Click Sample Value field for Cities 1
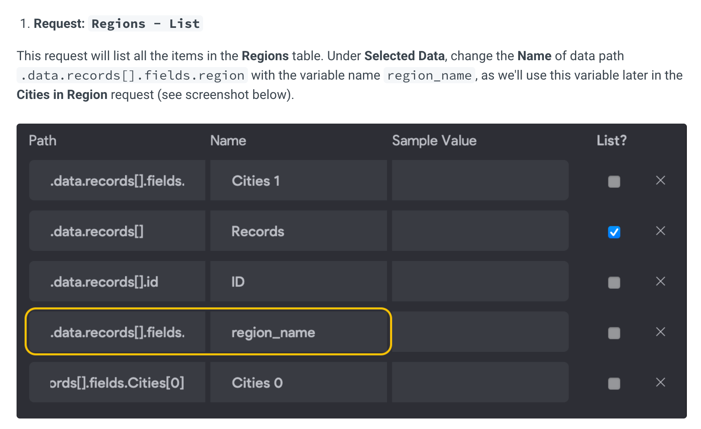 coord(480,180)
